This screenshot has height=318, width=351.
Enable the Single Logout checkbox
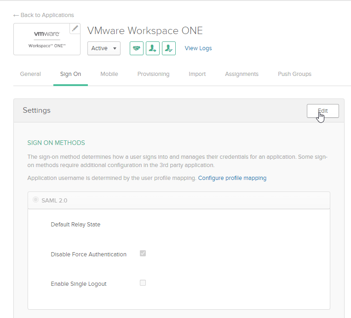143,283
